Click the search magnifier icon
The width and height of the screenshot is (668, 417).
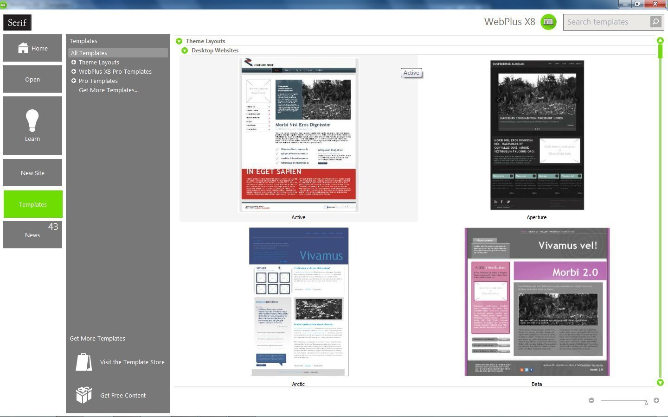click(x=655, y=22)
